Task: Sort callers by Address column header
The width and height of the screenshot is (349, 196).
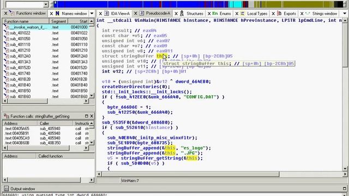Action: (x=20, y=124)
